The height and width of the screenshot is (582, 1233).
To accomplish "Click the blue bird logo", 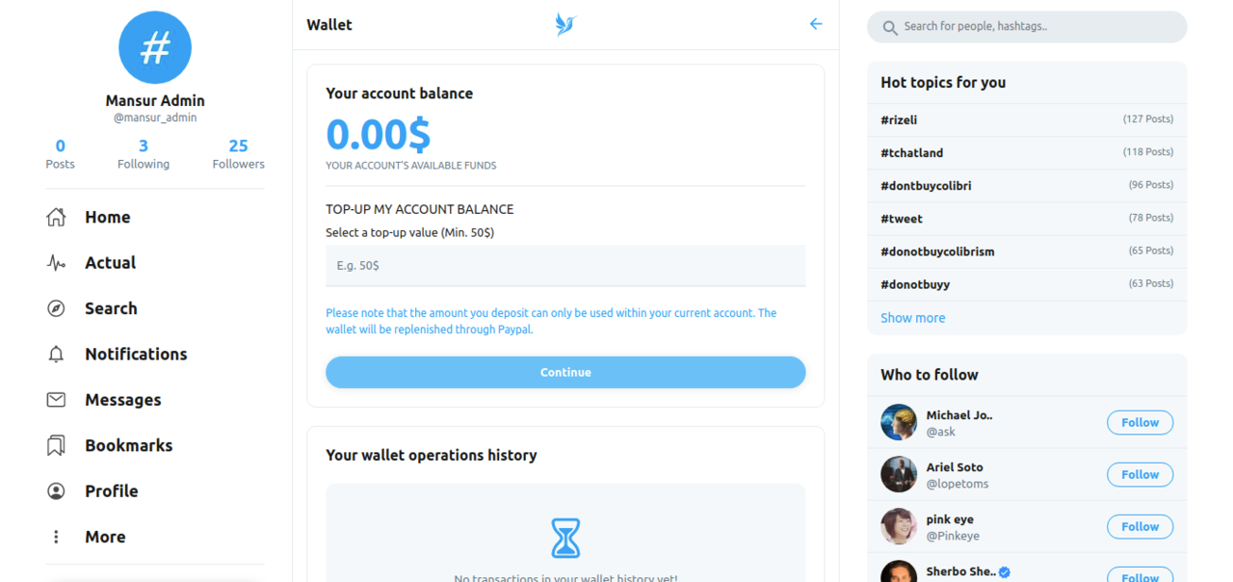I will pos(564,25).
